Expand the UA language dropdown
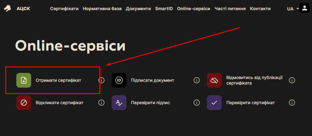312x136 pixels. [x=293, y=9]
